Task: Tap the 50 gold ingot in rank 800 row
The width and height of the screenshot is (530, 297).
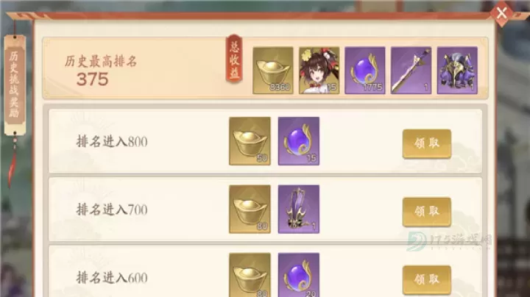Action: [x=250, y=141]
